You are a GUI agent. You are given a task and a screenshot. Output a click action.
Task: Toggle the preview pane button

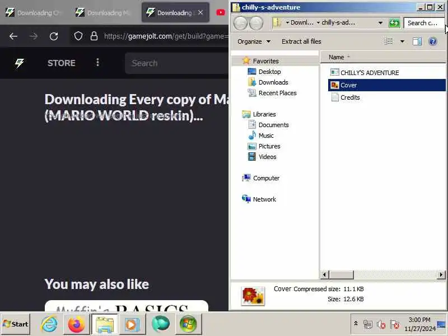pos(417,41)
